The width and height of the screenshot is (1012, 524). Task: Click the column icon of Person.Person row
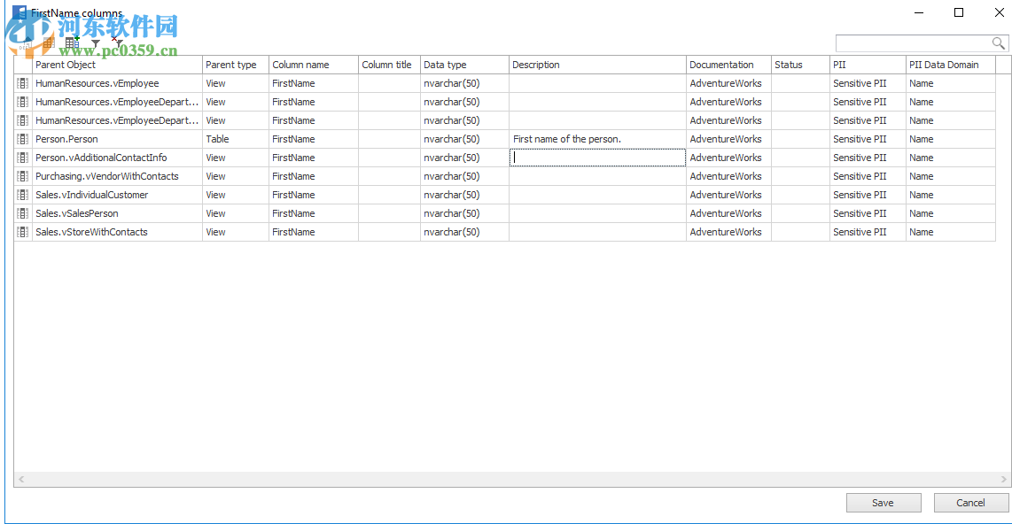pyautogui.click(x=22, y=139)
